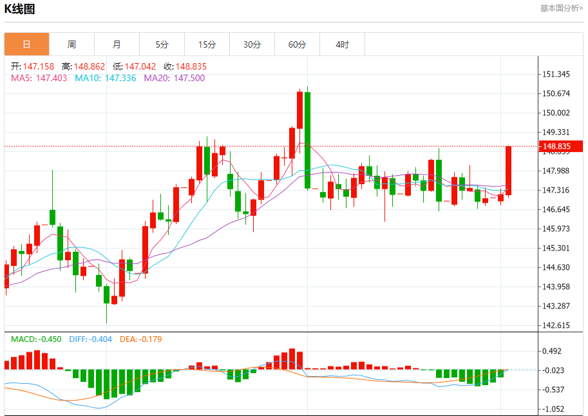
Task: Open the 5分 interval tab
Action: (x=162, y=44)
